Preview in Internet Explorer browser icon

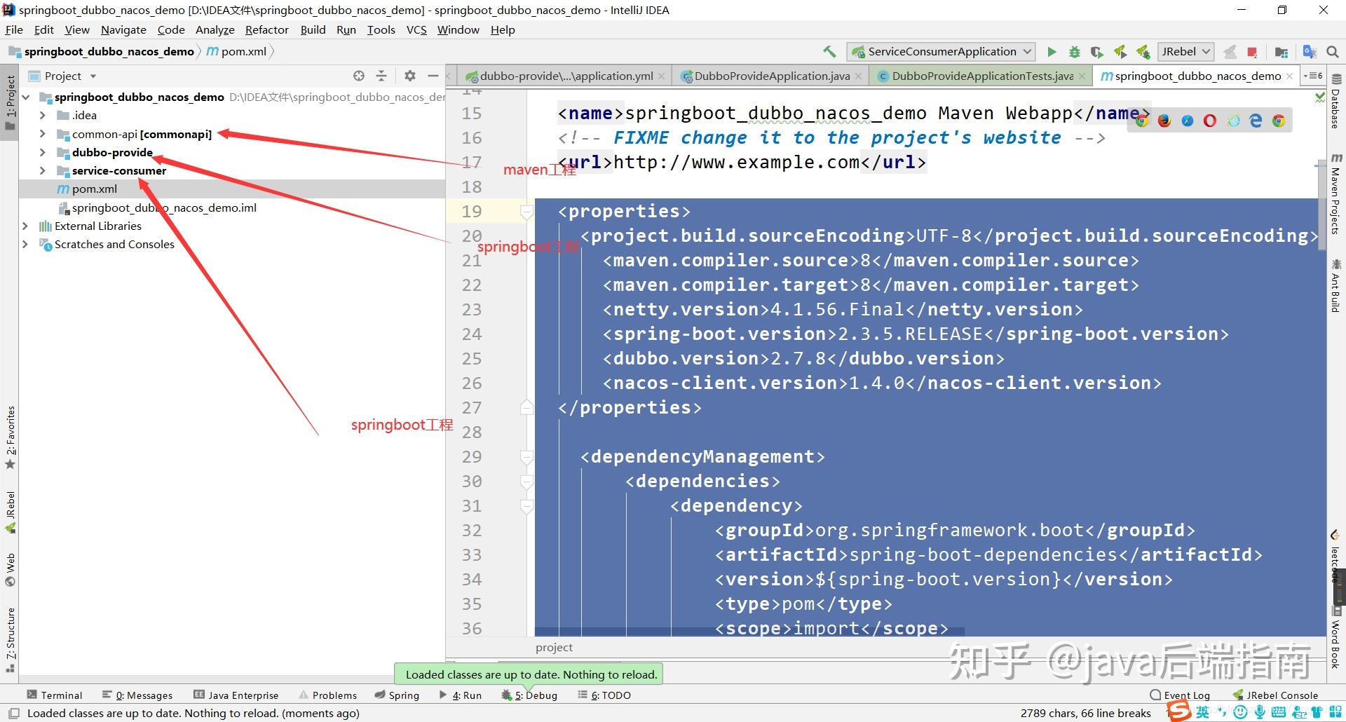coord(1233,121)
